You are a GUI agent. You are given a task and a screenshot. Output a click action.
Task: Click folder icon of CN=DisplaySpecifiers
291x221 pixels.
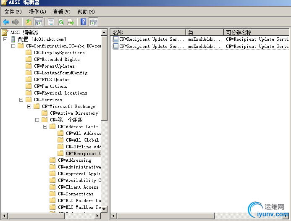pos(29,53)
